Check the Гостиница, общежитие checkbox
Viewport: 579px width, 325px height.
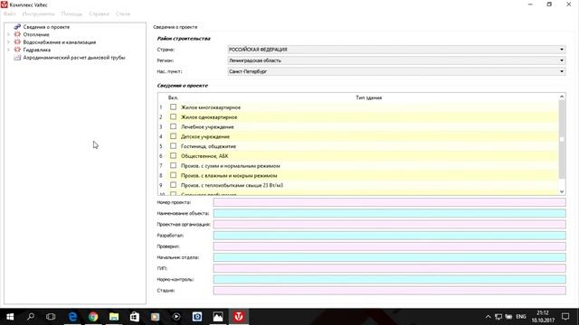[173, 146]
